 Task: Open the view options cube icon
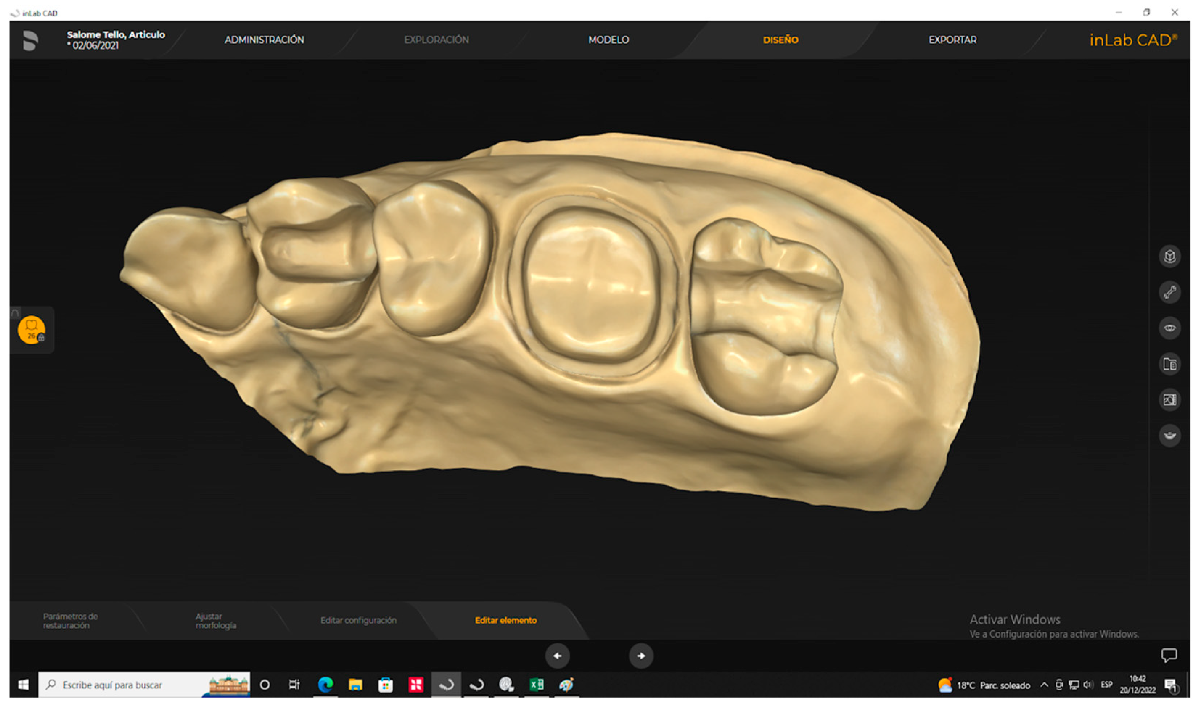pyautogui.click(x=1169, y=257)
